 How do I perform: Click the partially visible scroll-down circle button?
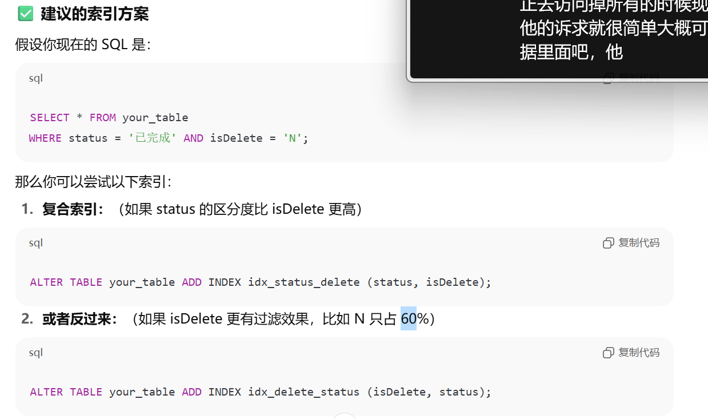(x=344, y=416)
